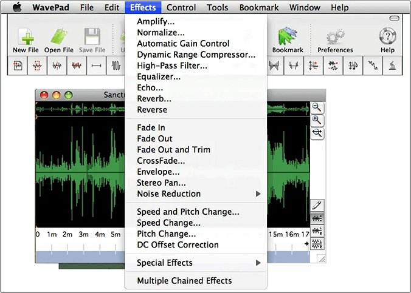
Task: Click the New File toolbar icon
Action: 26,37
